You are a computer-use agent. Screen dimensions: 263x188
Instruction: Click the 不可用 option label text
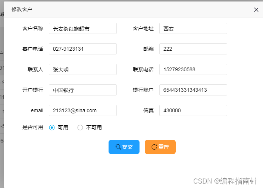coord(94,128)
